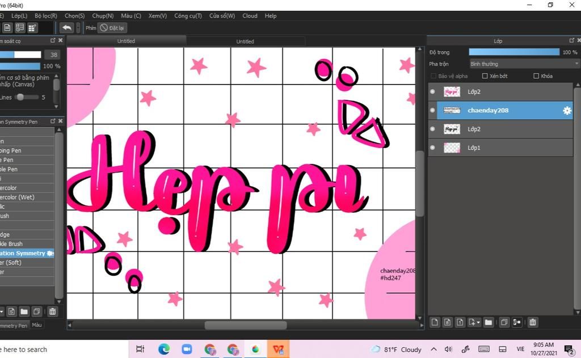This screenshot has width=581, height=358.
Task: Click the Windows taskbar search box
Action: pyautogui.click(x=63, y=349)
